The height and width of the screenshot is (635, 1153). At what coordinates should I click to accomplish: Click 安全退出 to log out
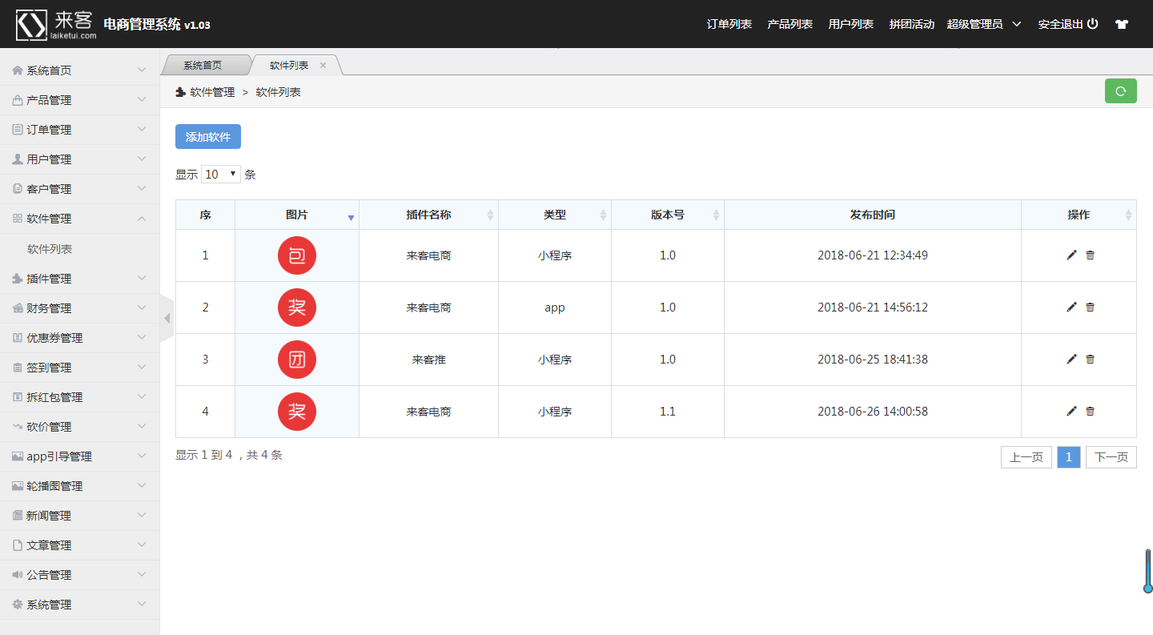coord(1061,24)
